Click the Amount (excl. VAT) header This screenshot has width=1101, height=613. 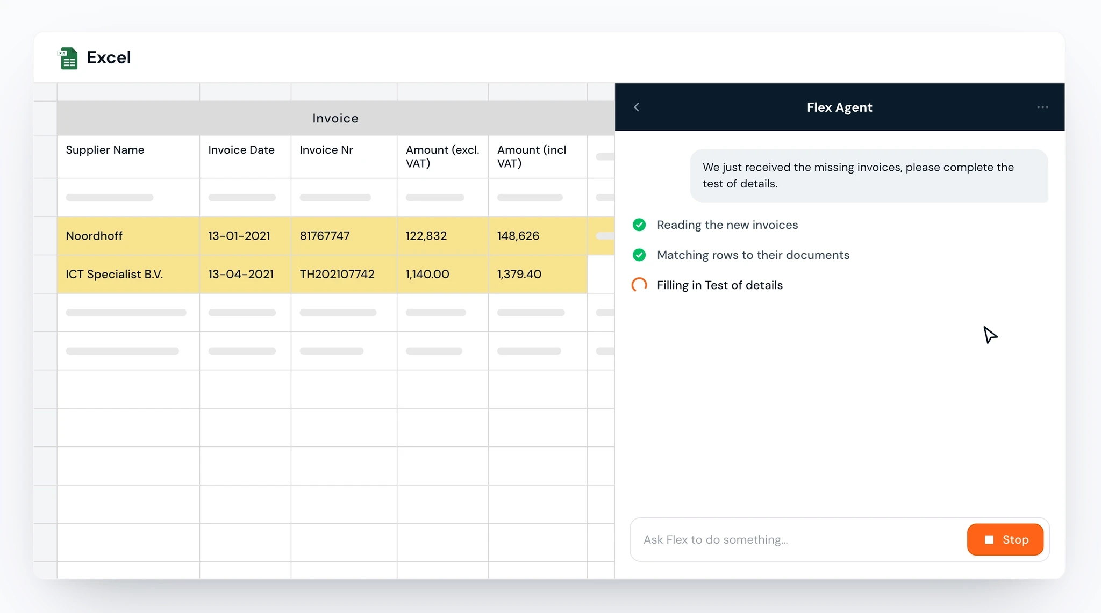pos(442,156)
